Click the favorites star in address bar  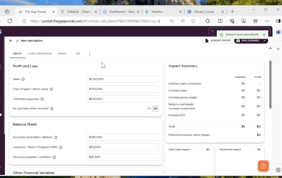pyautogui.click(x=194, y=21)
